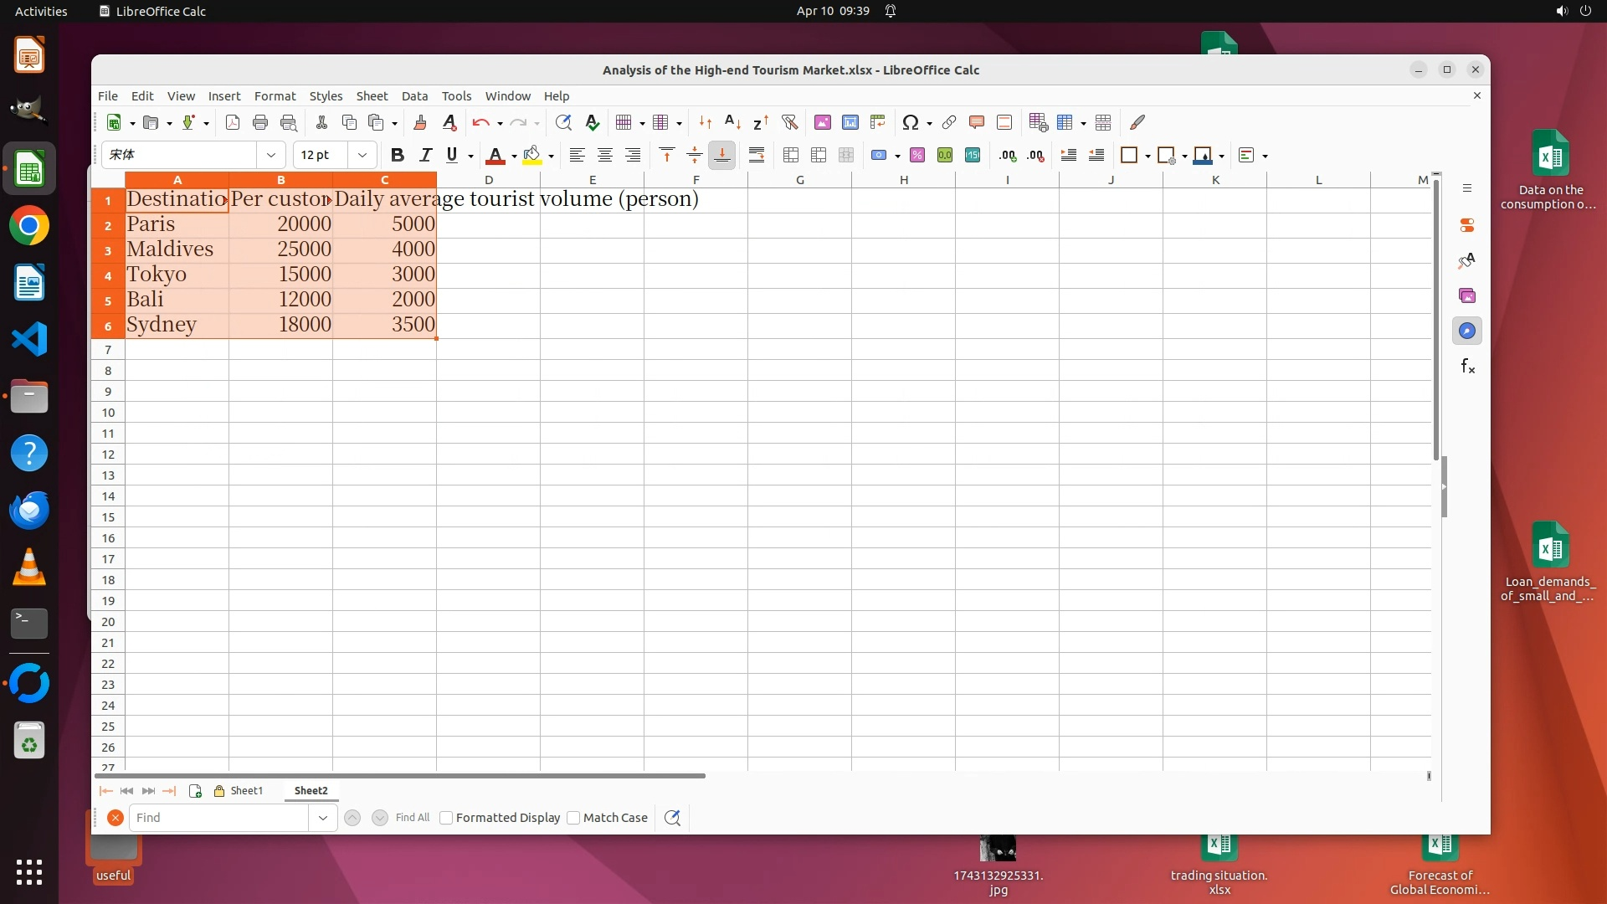Expand the font name dropdown
This screenshot has width=1607, height=904.
tap(271, 155)
